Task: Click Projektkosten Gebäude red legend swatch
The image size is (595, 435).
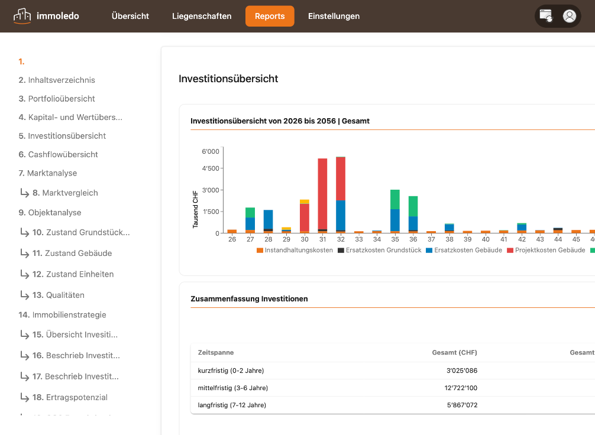Action: pyautogui.click(x=510, y=251)
